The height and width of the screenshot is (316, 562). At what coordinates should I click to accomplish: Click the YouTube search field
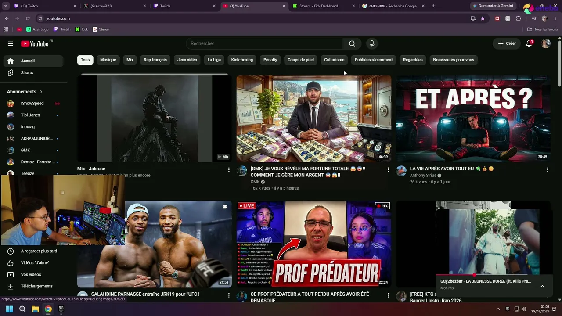[x=264, y=43]
